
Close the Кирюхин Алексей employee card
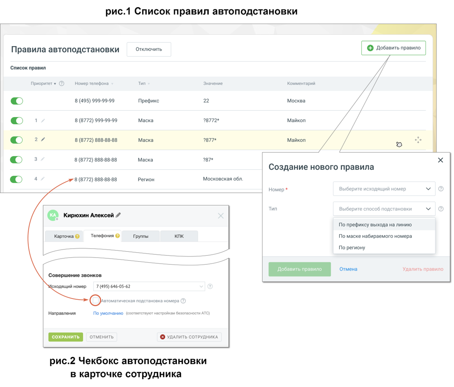tap(221, 216)
